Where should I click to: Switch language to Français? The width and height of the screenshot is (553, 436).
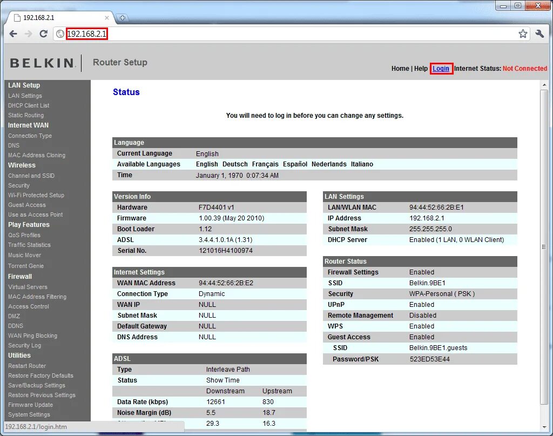pos(265,164)
